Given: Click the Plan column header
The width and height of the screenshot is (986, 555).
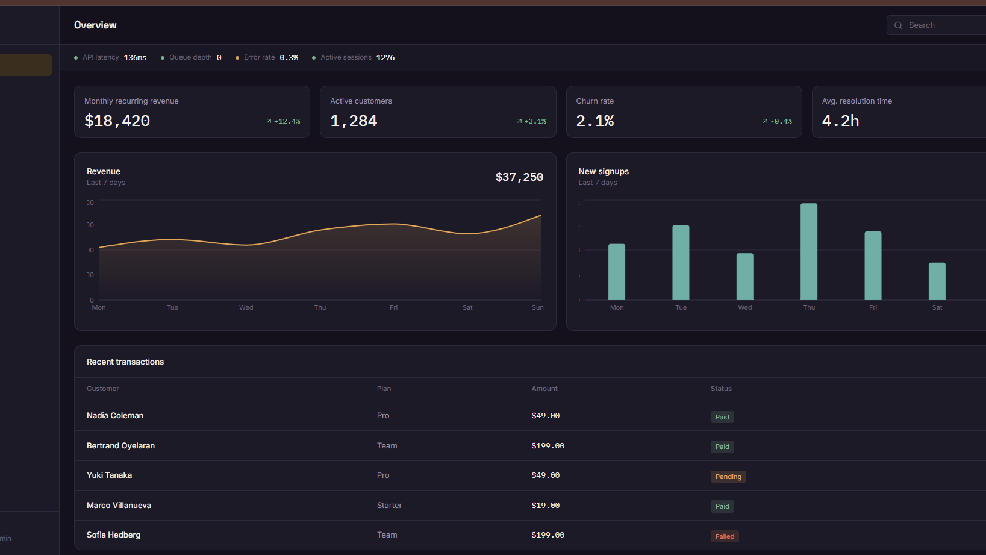Looking at the screenshot, I should pos(384,389).
